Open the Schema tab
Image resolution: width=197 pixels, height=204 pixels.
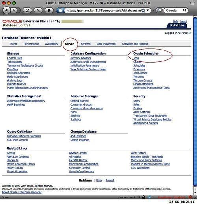(x=85, y=44)
